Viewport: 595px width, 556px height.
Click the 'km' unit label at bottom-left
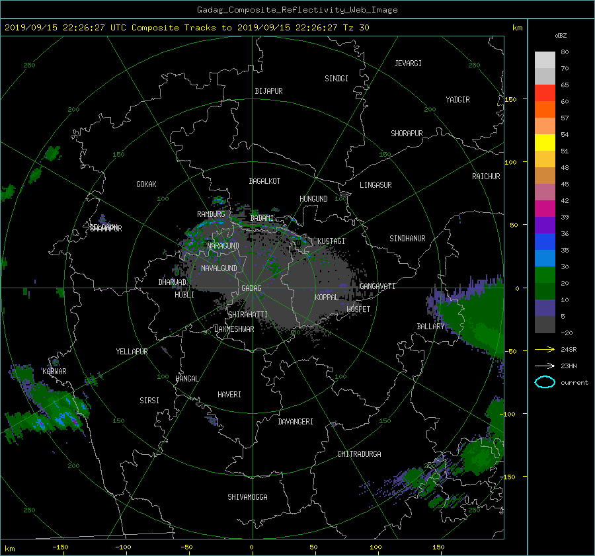[9, 549]
